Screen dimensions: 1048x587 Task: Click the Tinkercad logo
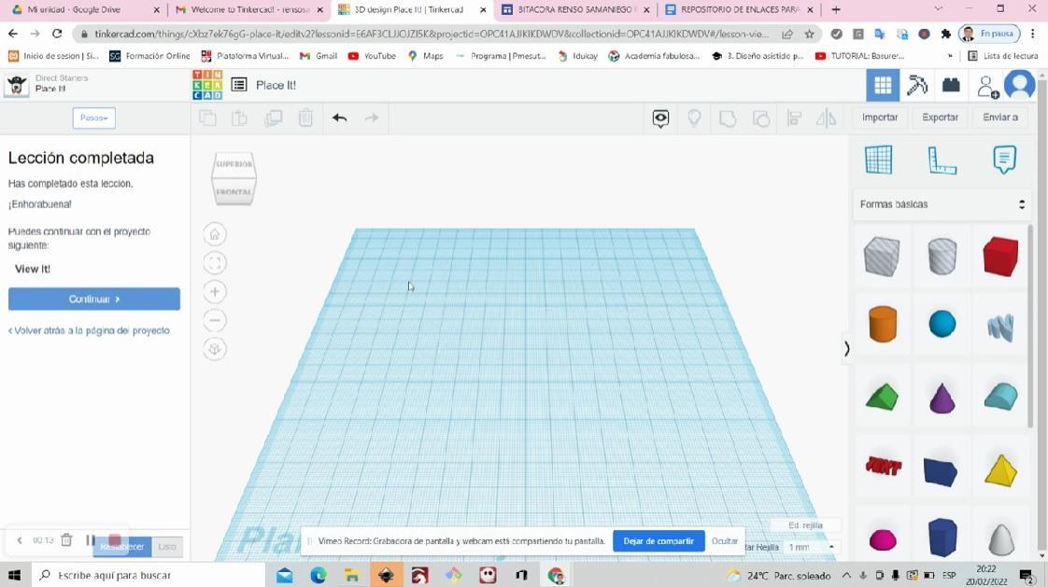tap(207, 85)
